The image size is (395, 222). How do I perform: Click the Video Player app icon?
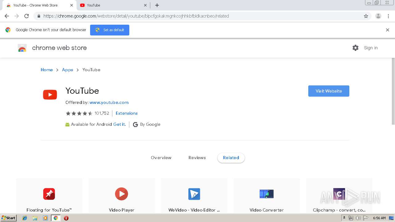click(x=122, y=194)
